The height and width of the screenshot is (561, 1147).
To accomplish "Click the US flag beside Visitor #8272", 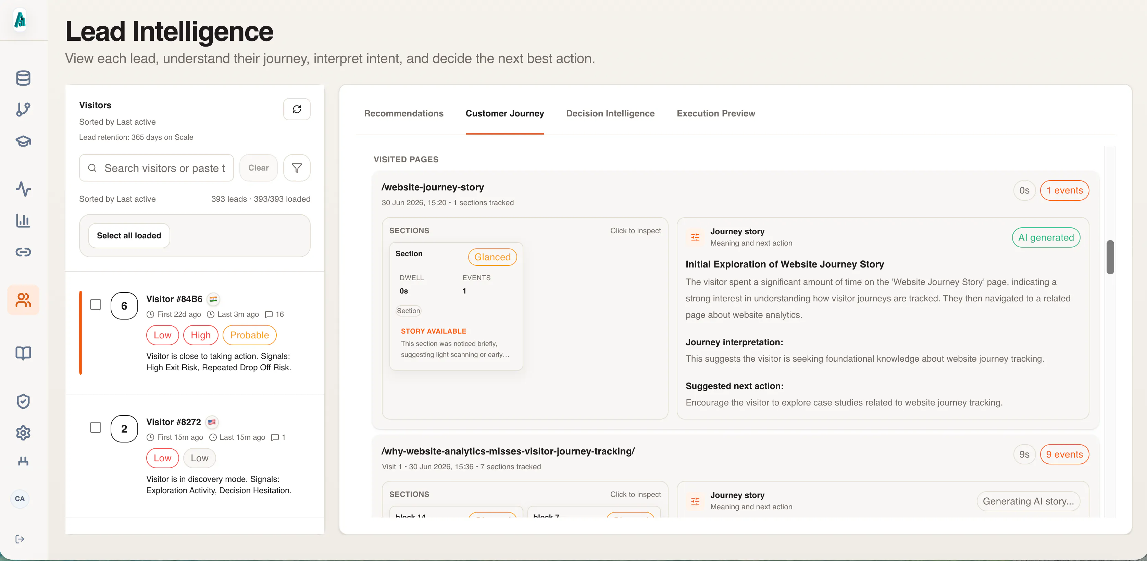I will click(212, 422).
